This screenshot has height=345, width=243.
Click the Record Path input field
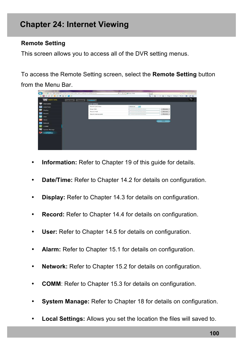144,112
